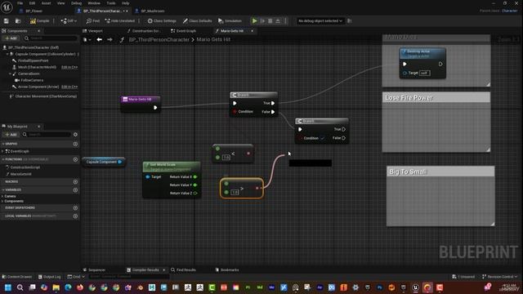Open Class Defaults

coord(197,21)
